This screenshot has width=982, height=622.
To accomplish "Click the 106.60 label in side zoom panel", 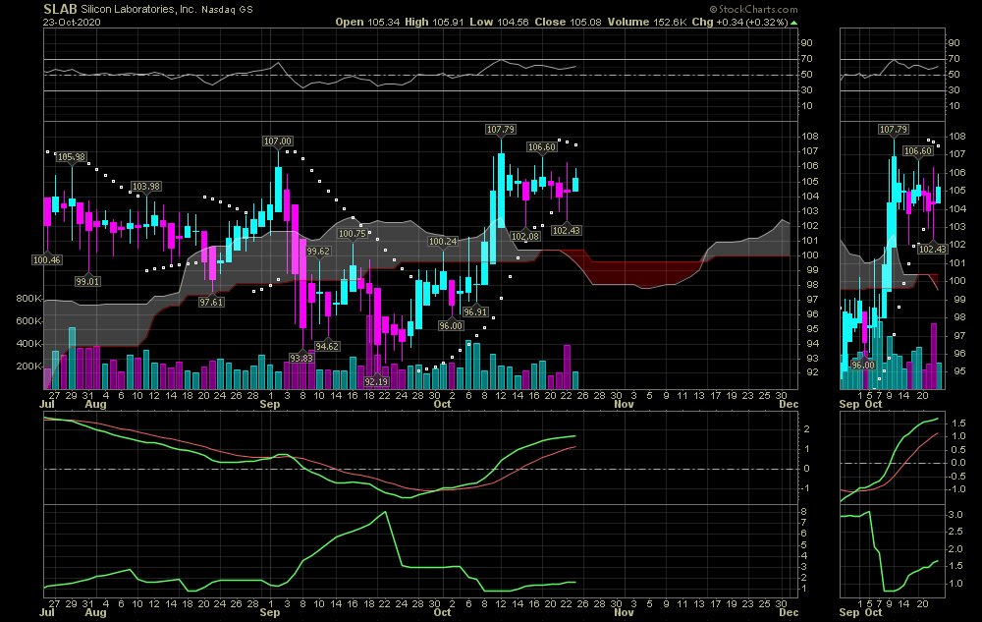I will [x=918, y=150].
